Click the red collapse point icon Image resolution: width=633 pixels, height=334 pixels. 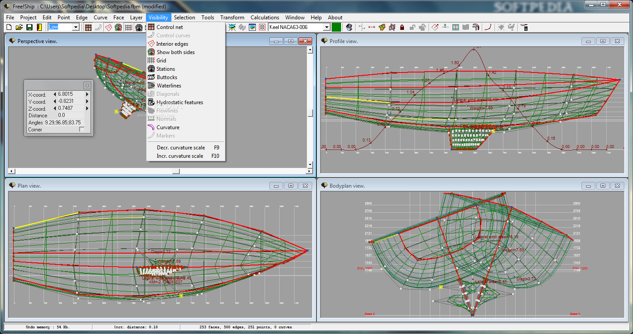click(x=372, y=27)
